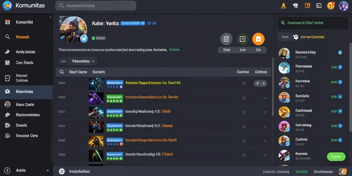
Task: Toggle the pill switch in the first list row
Action: click(x=260, y=84)
